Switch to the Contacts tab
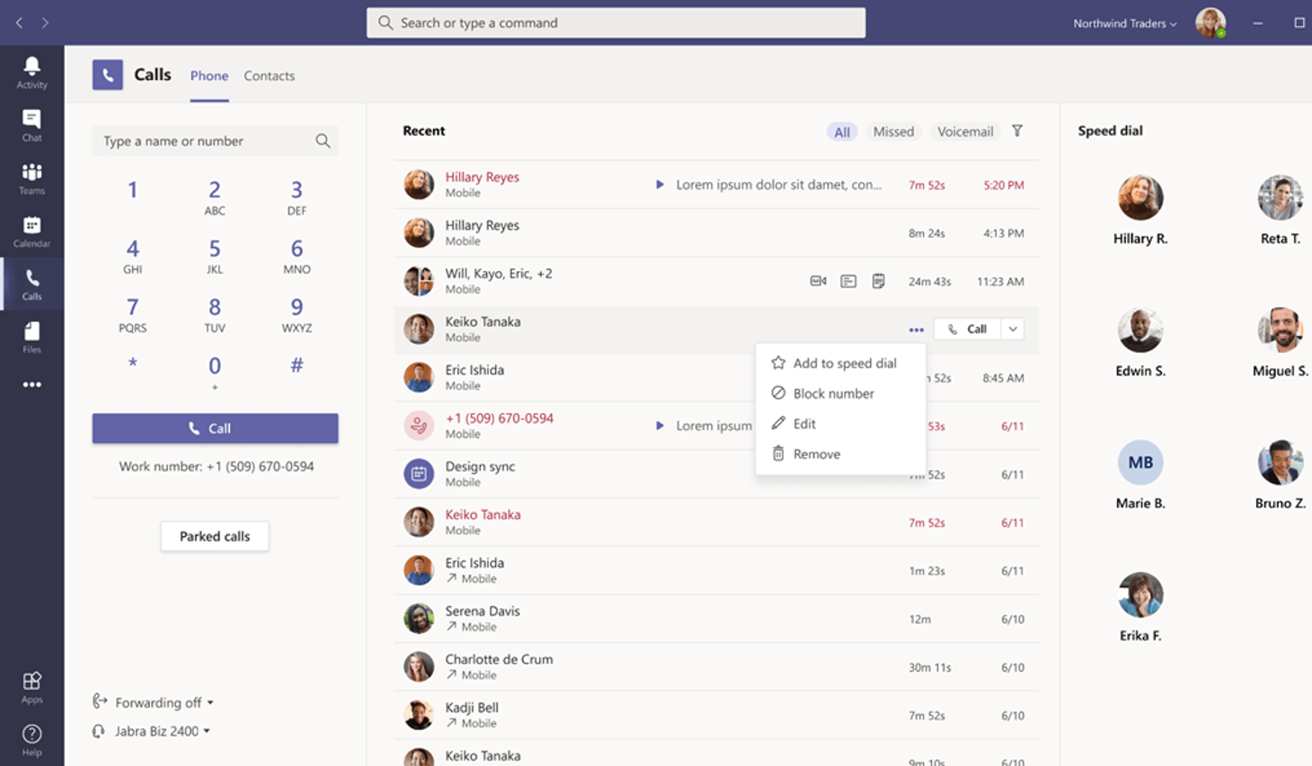The height and width of the screenshot is (766, 1312). coord(269,76)
